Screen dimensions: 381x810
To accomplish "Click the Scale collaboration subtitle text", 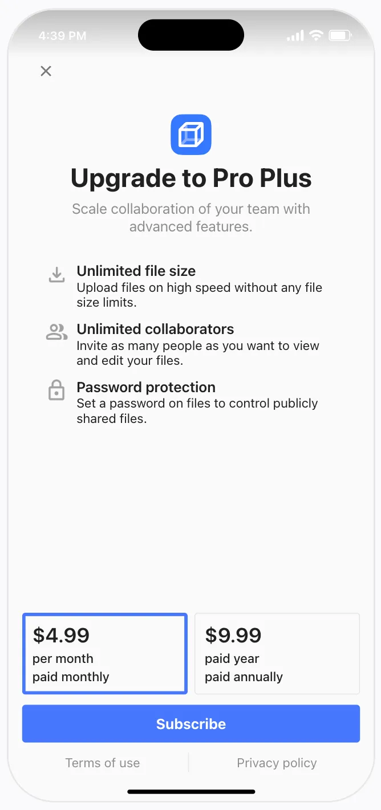I will pos(191,217).
